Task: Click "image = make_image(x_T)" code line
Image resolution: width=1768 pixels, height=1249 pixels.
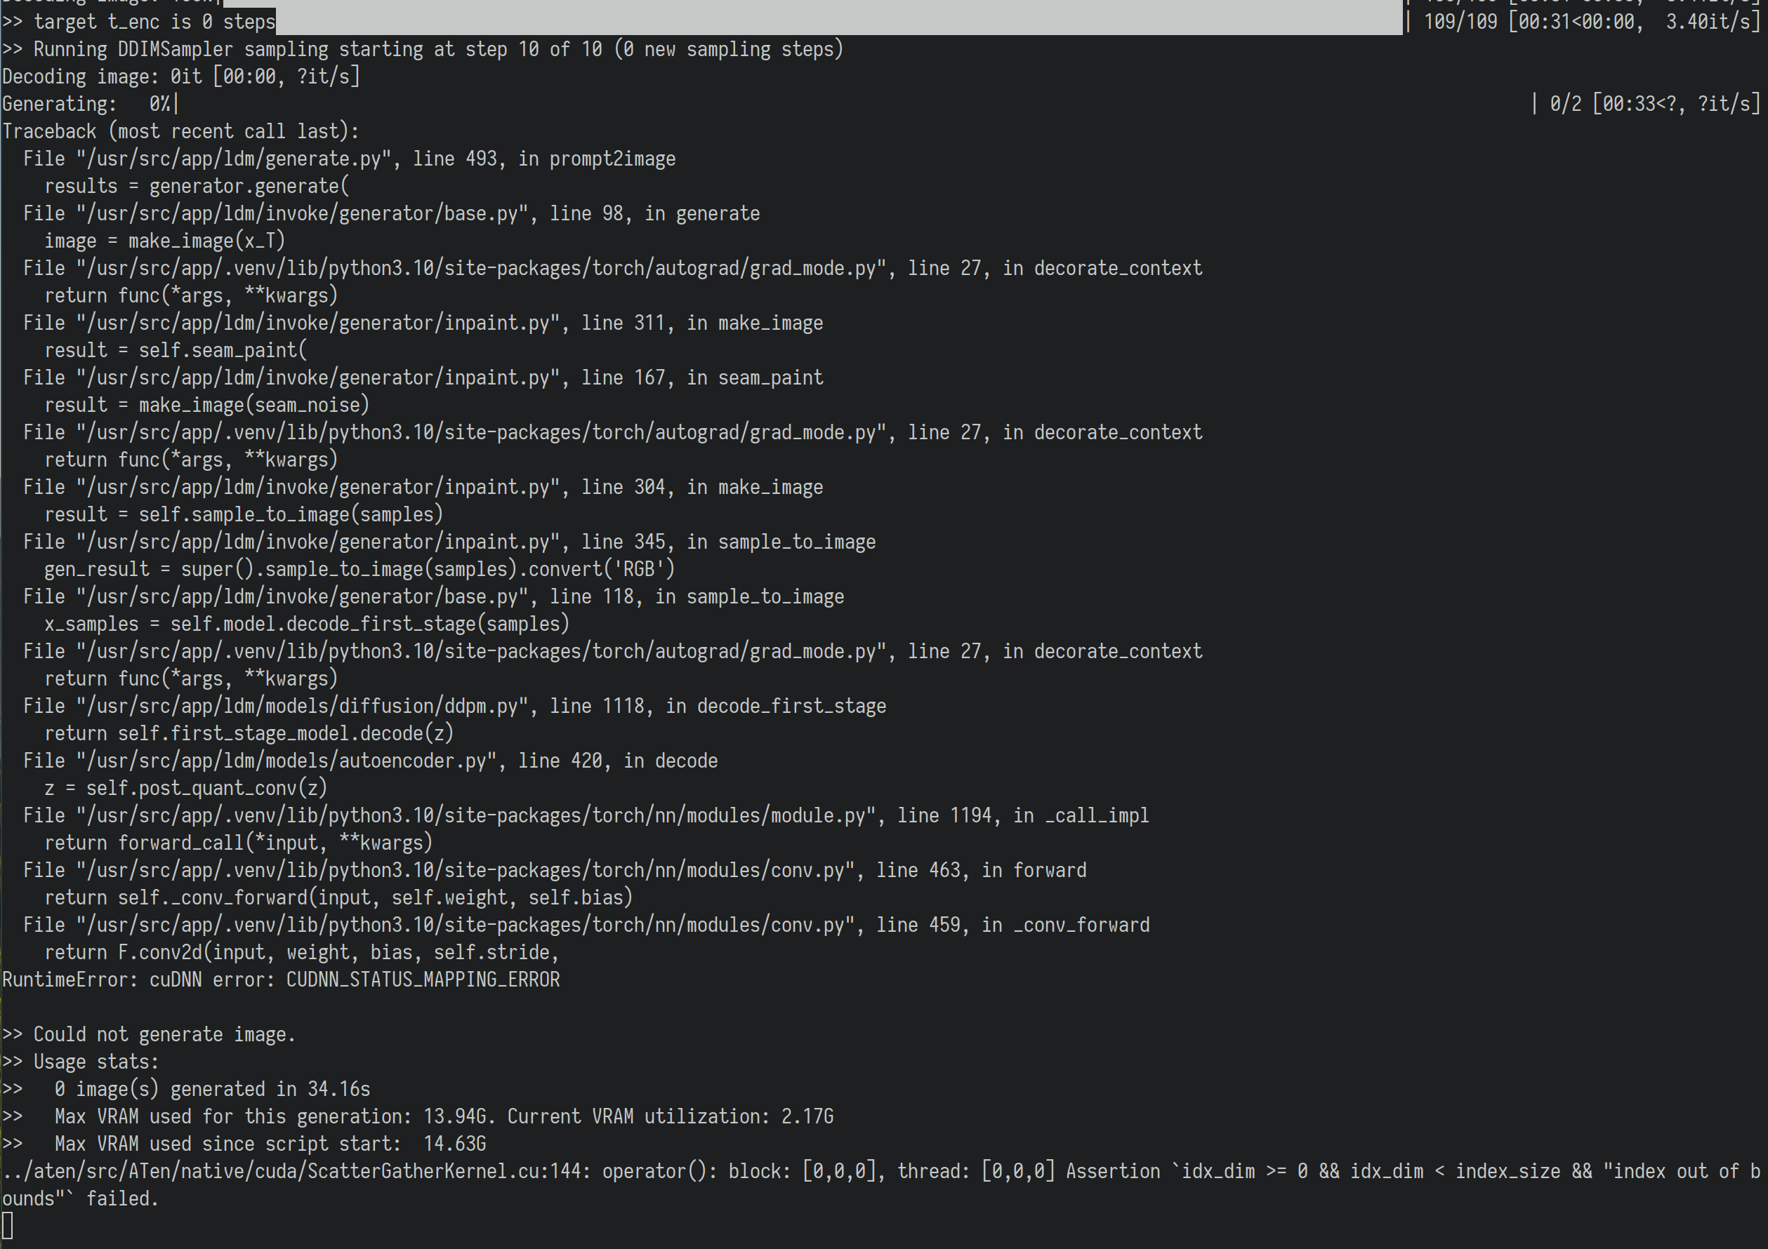Action: [x=165, y=241]
